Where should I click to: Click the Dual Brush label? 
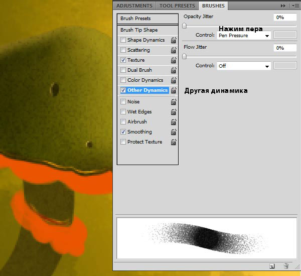(x=139, y=70)
